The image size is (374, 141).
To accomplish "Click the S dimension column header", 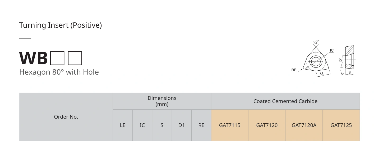I will coord(162,125).
